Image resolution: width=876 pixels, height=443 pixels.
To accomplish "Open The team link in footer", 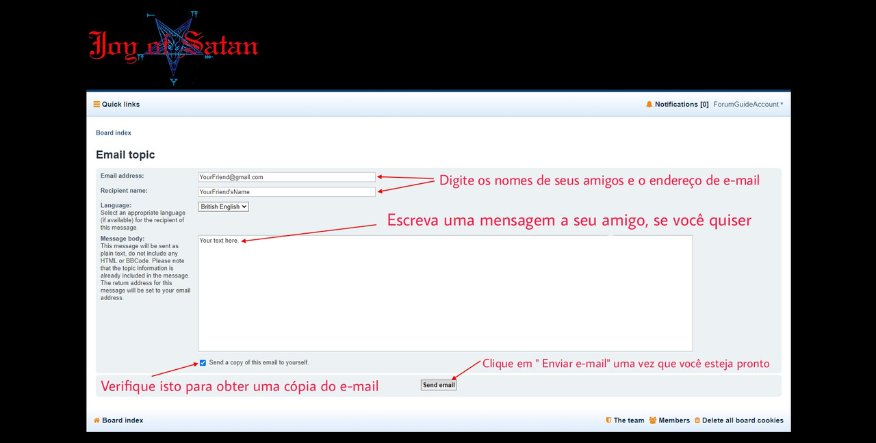I will click(625, 420).
